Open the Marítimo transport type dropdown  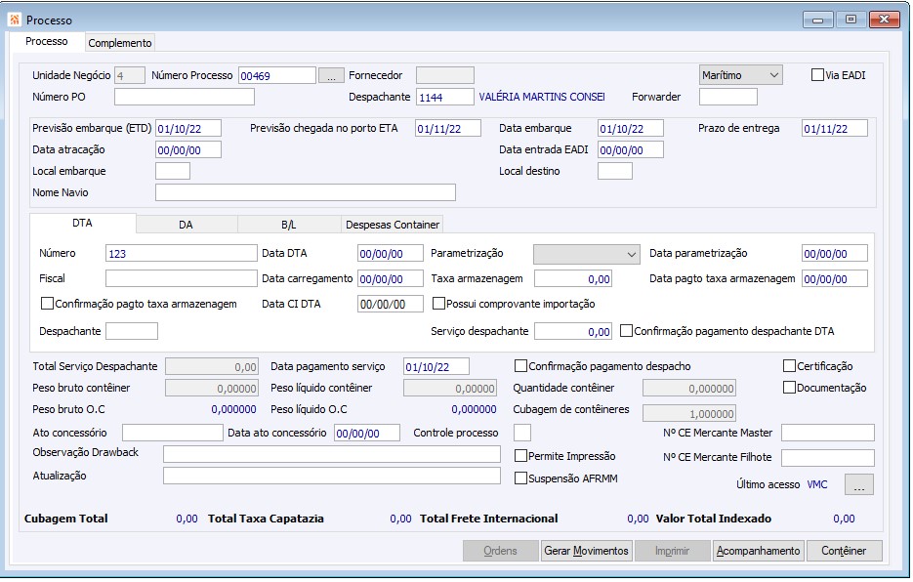pos(741,75)
